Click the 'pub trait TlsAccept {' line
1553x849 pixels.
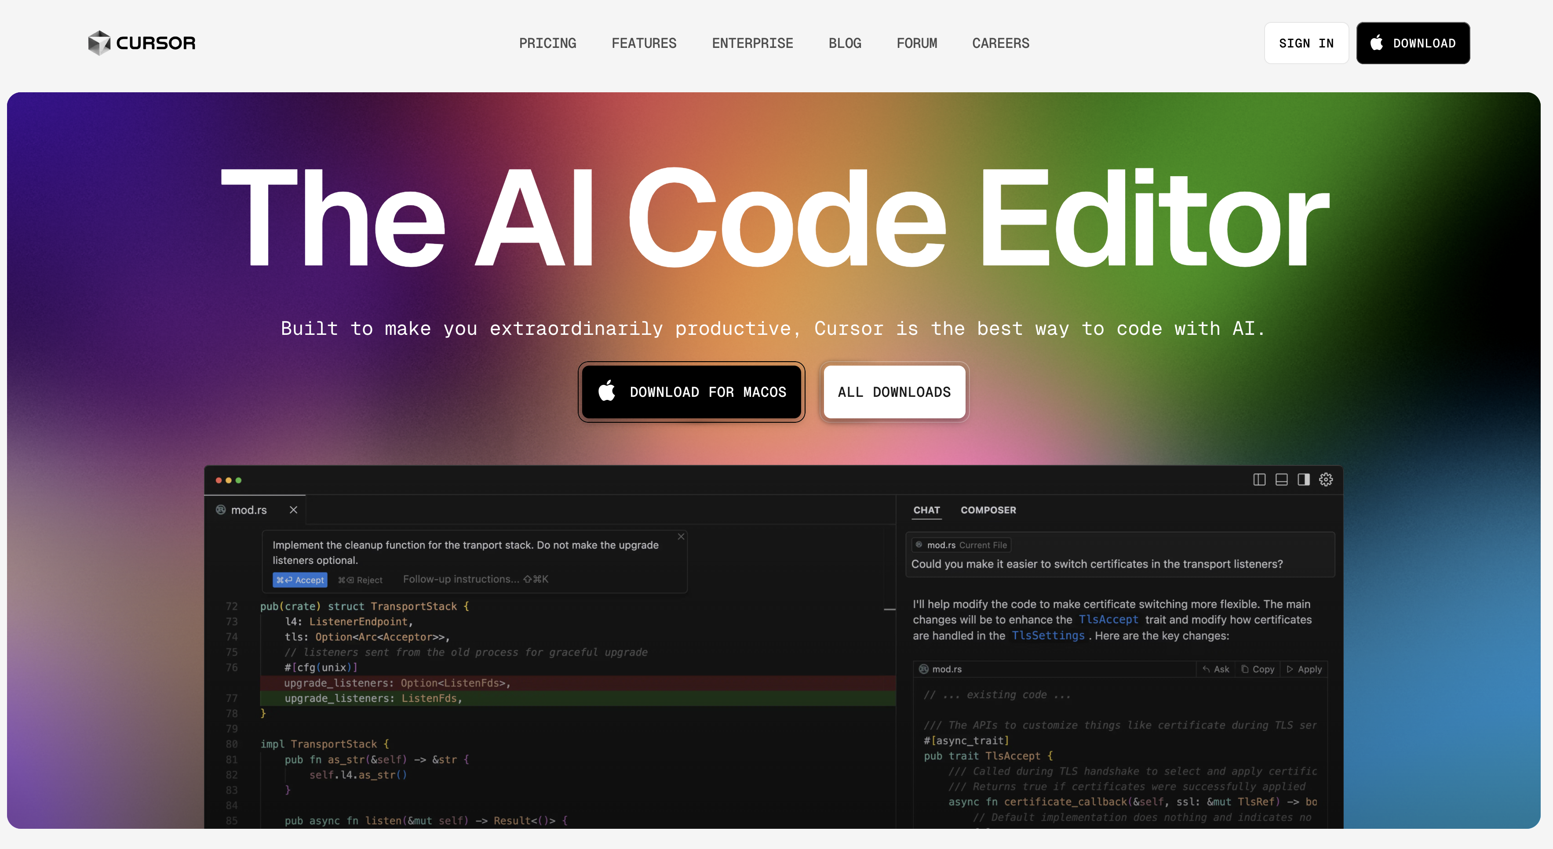988,755
